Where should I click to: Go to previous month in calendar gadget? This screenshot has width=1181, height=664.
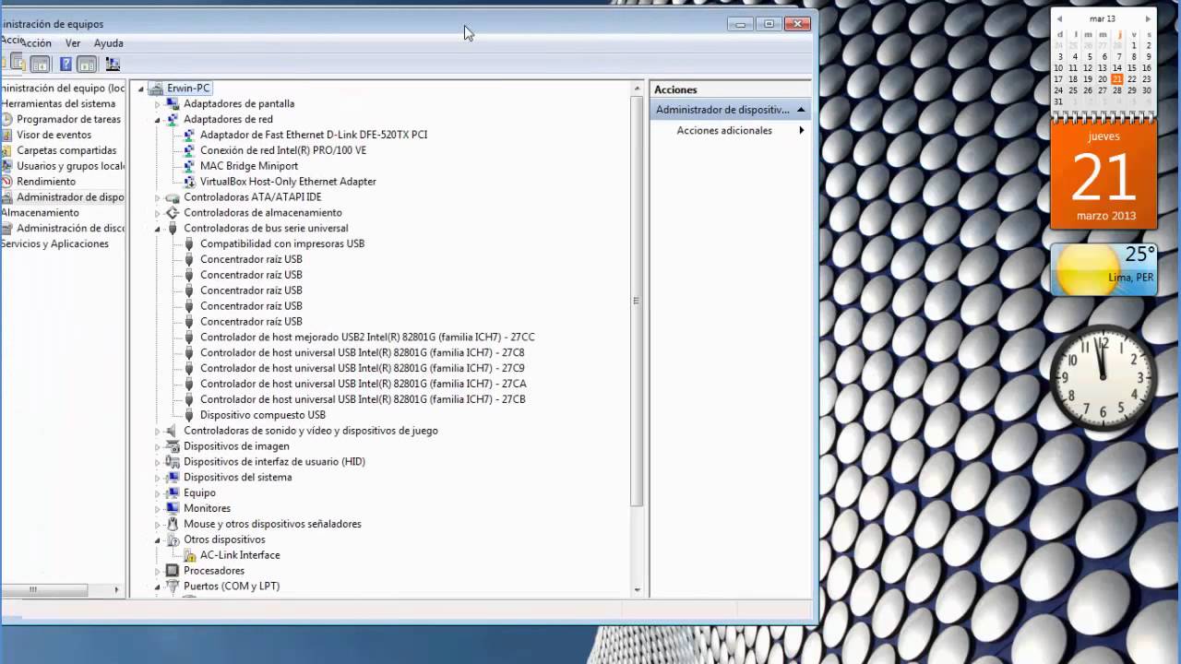(1059, 18)
